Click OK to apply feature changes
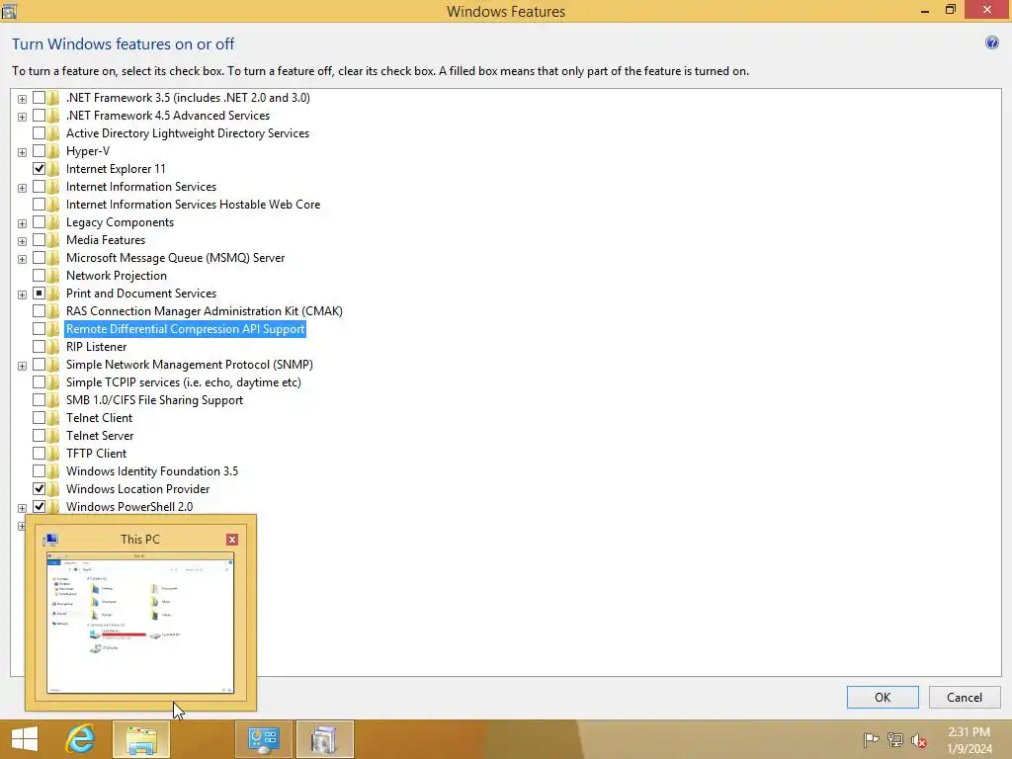 pos(883,697)
